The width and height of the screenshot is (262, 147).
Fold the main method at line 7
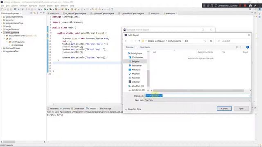pyautogui.click(x=51, y=33)
